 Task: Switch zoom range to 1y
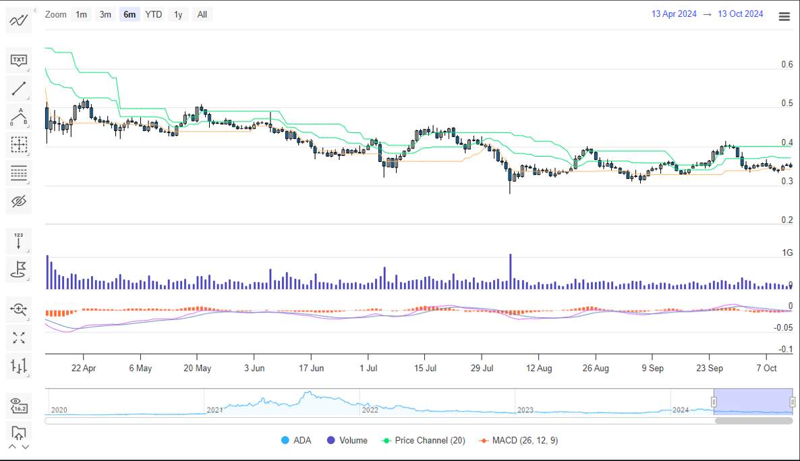click(177, 14)
